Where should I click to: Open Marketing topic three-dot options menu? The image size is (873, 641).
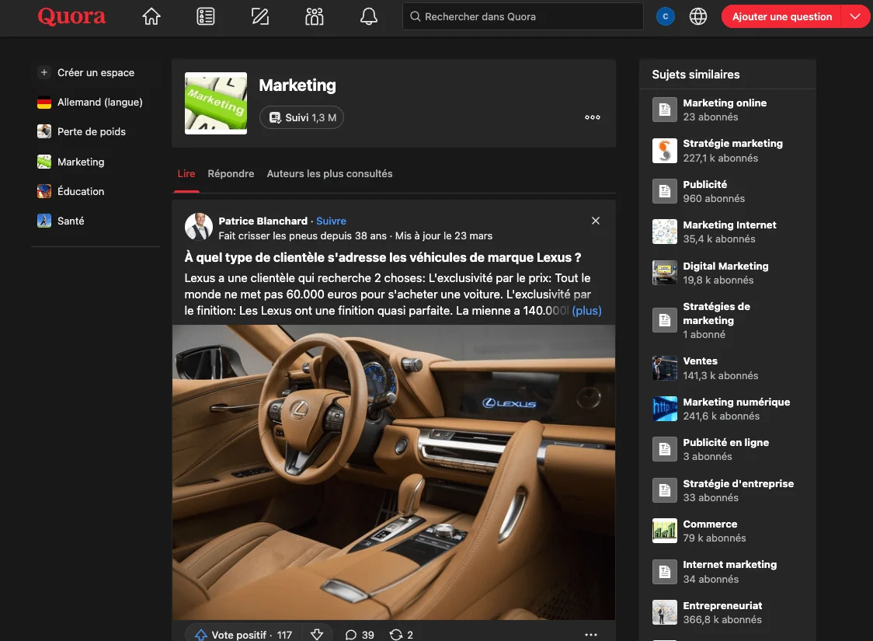pyautogui.click(x=593, y=117)
